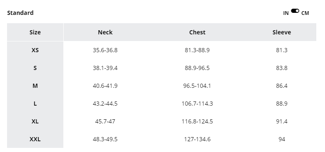Click sleeve value 91.4 for XL
The image size is (325, 152).
[x=282, y=121]
